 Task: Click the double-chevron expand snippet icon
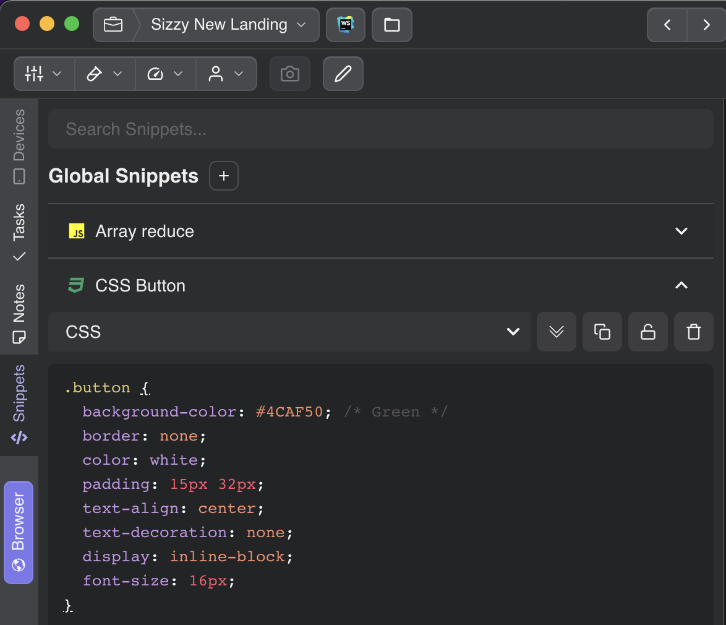[556, 332]
